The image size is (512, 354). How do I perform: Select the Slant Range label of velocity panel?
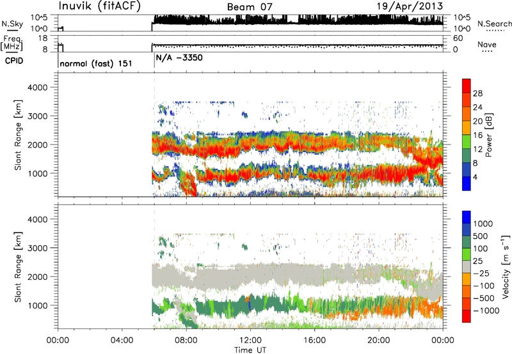(18, 266)
